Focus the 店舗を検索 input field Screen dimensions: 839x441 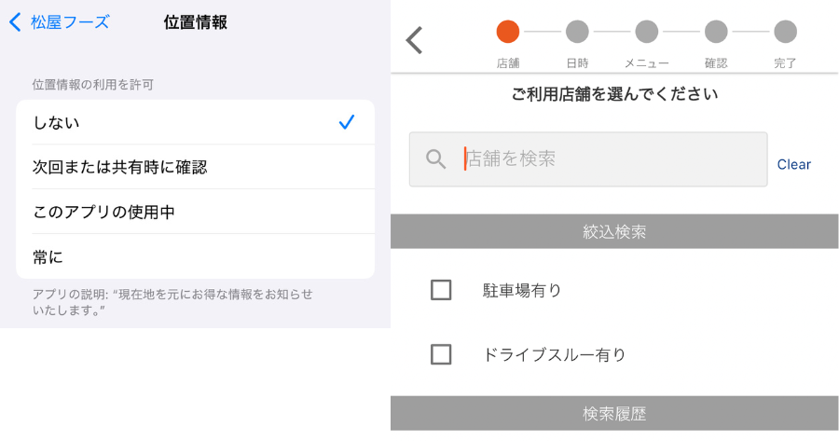coord(588,158)
